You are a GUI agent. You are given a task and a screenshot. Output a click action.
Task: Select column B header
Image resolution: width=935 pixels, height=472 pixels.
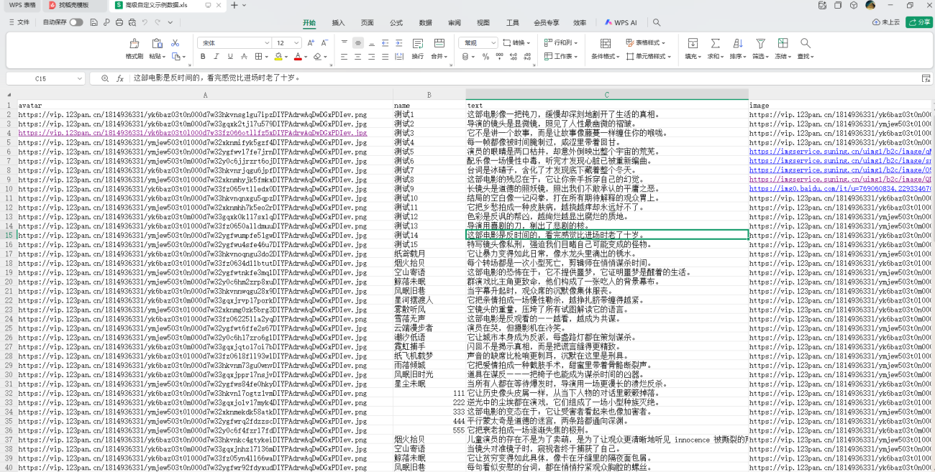429,94
